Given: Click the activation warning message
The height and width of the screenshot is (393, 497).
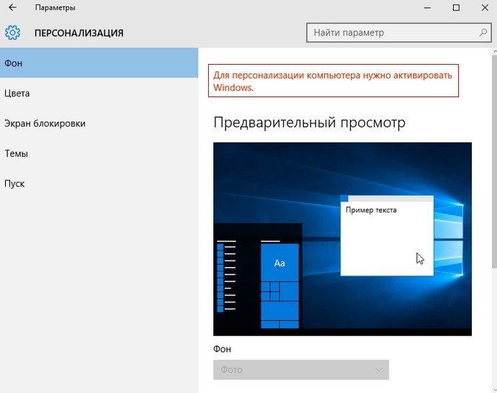Looking at the screenshot, I should (x=333, y=81).
